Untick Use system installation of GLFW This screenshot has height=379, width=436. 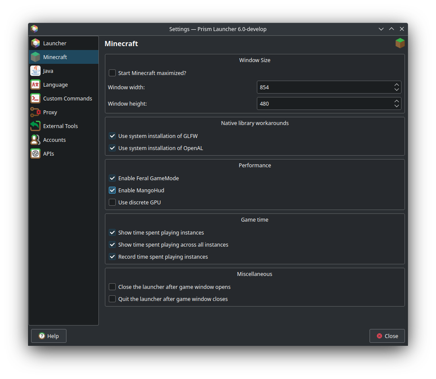point(112,136)
